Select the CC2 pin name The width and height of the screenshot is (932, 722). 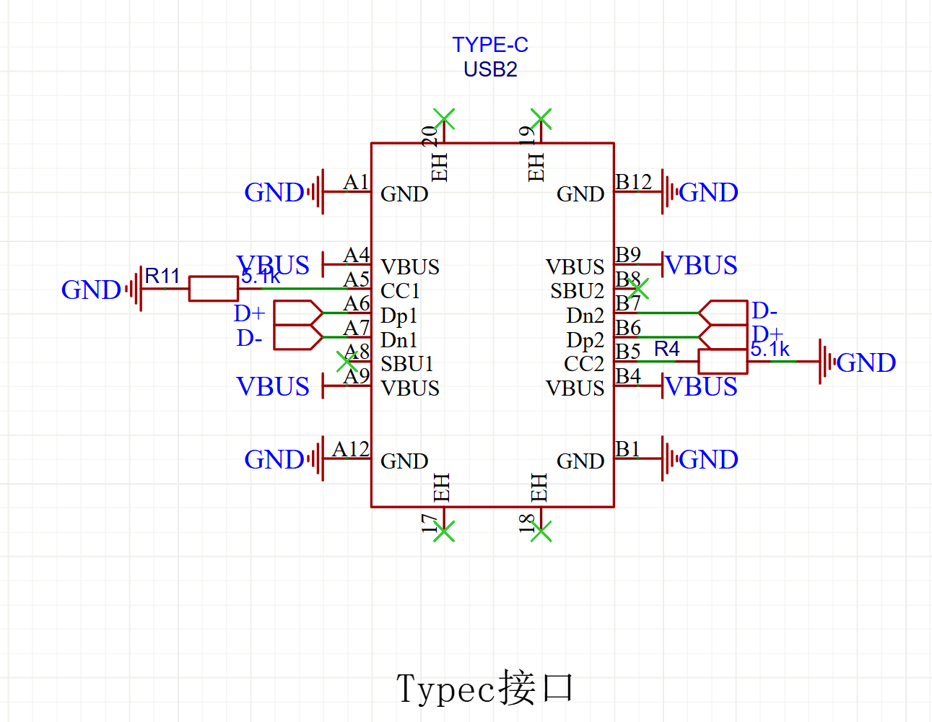[584, 364]
